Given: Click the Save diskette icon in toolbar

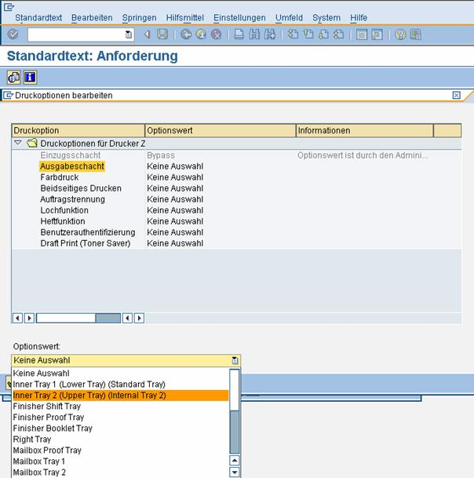Looking at the screenshot, I should tap(162, 35).
